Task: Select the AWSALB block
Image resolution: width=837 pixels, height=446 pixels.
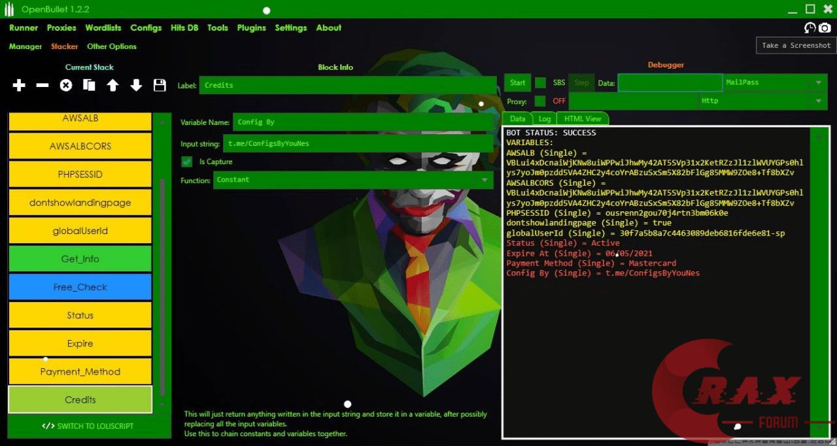Action: point(80,120)
